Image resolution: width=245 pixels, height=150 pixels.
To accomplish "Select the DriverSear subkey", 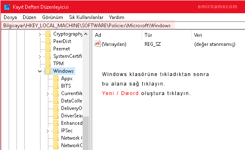I will click(71, 116).
